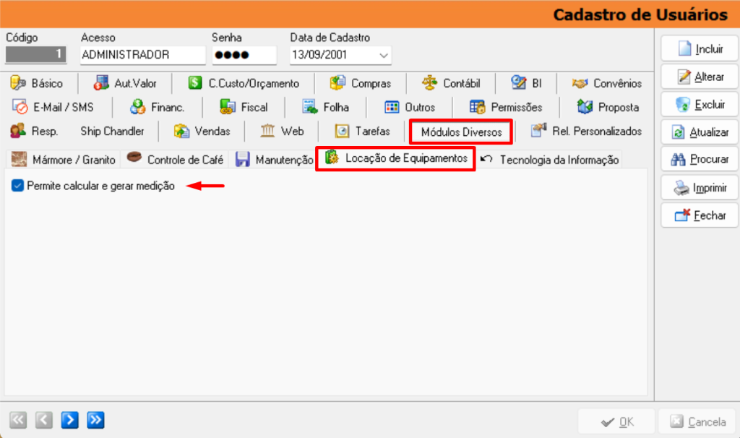This screenshot has width=740, height=438.
Task: Click the Código field
Action: coord(36,53)
